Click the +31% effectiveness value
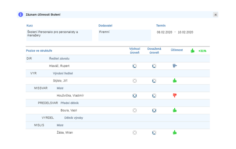236x149 pixels. [202, 51]
